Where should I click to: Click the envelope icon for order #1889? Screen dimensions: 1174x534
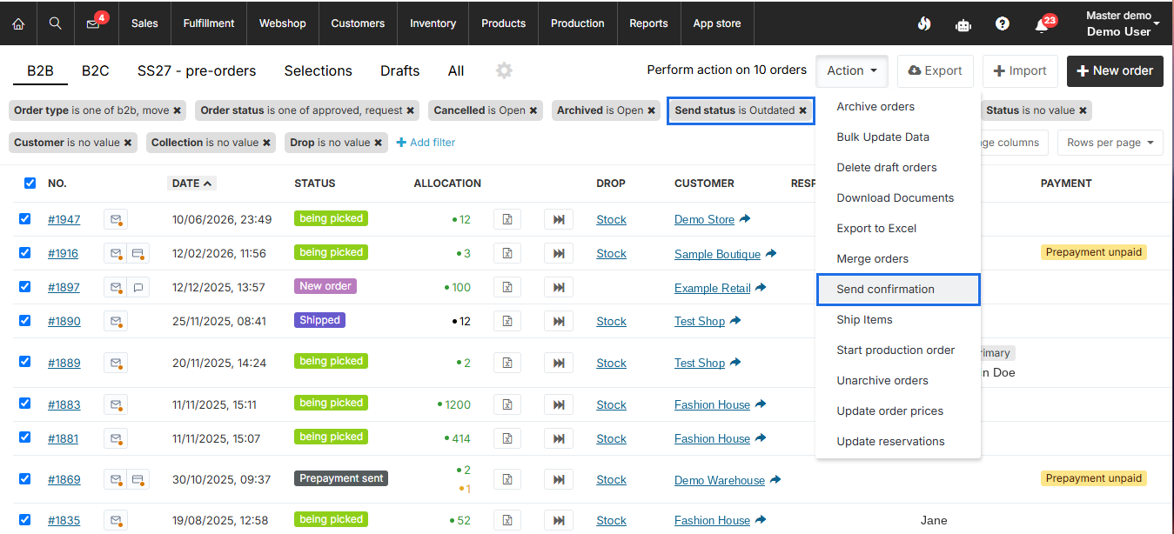tap(116, 363)
